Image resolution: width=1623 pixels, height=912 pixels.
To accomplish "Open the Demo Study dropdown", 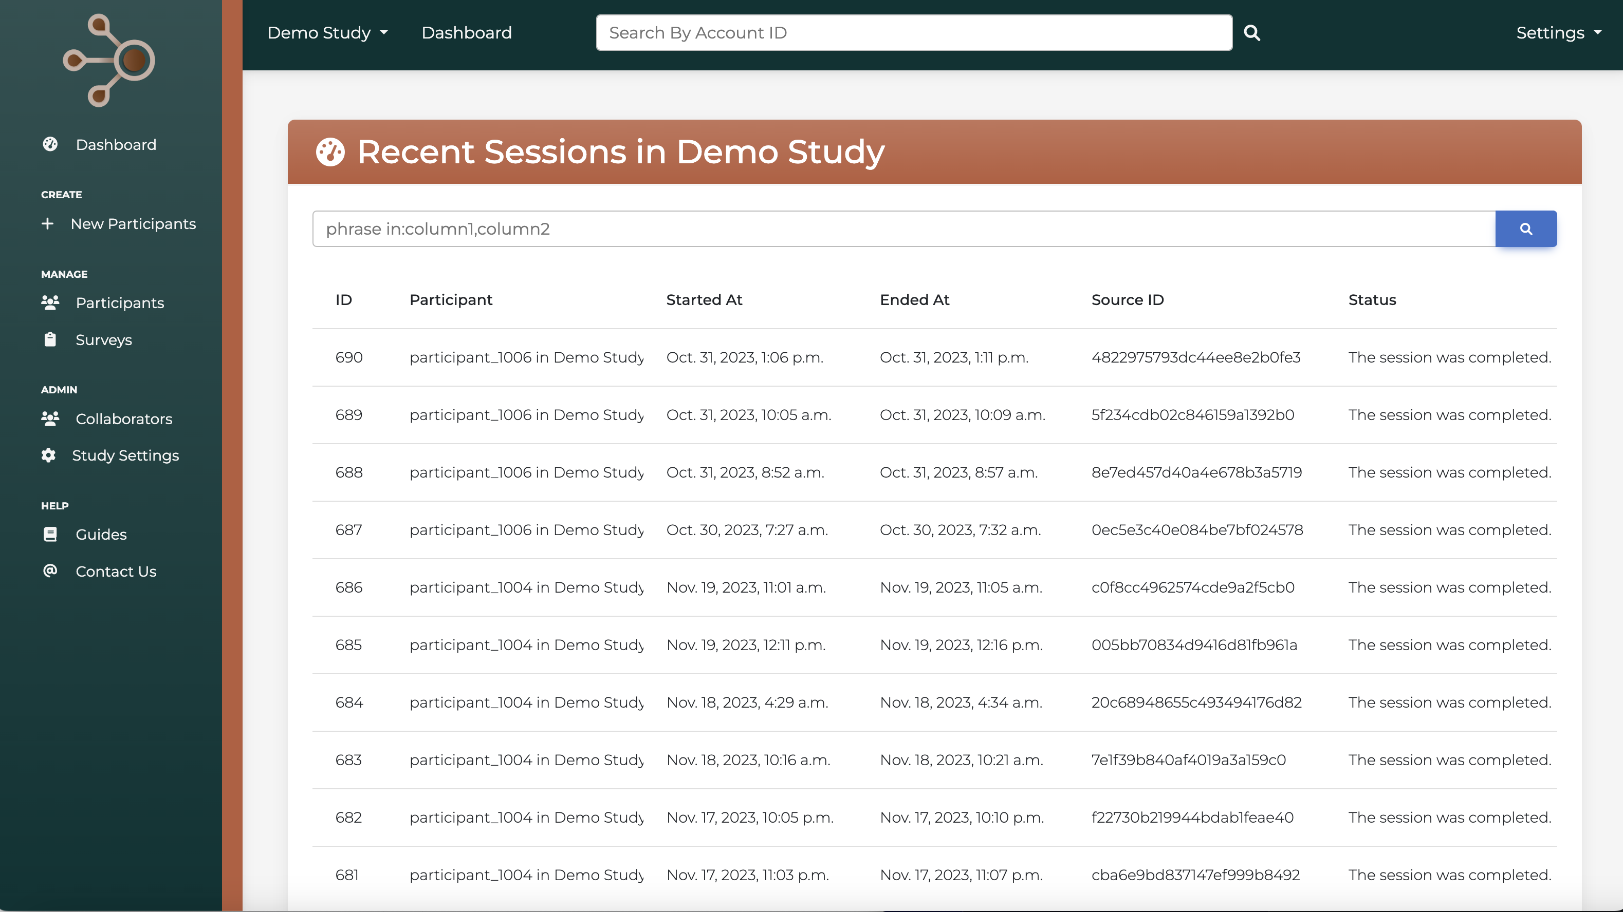I will pyautogui.click(x=327, y=33).
